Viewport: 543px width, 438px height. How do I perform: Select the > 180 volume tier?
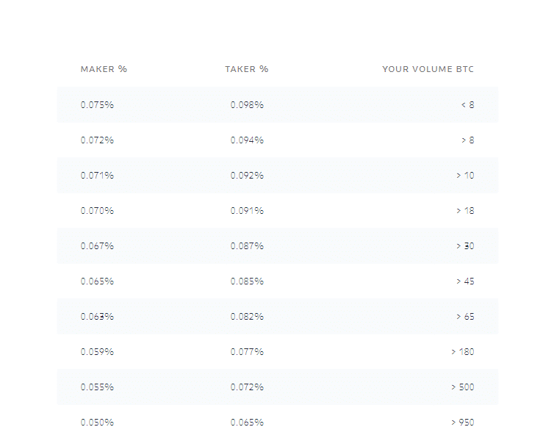coord(463,352)
